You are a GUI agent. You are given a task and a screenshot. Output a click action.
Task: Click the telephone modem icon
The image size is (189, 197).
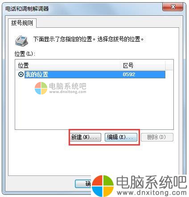21,40
